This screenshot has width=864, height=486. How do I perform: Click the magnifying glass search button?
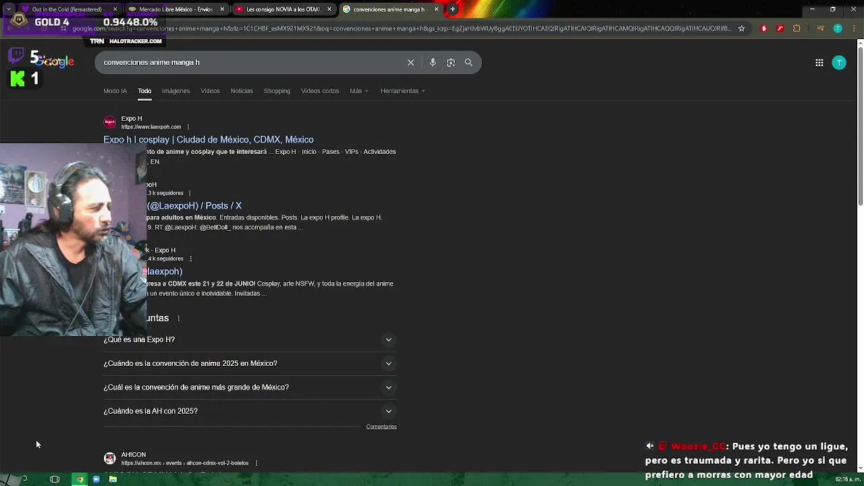[468, 62]
